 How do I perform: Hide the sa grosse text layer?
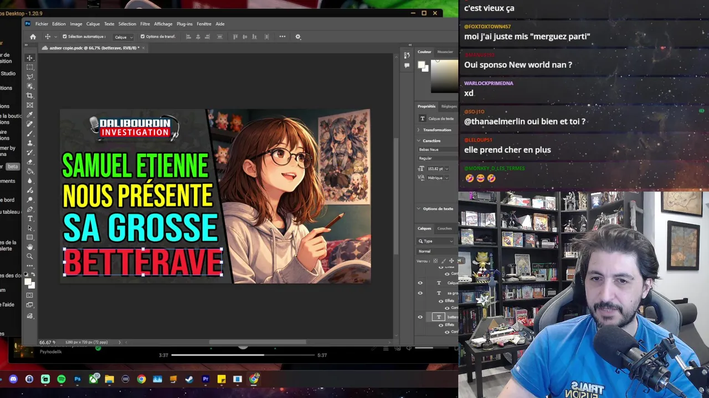click(x=420, y=293)
